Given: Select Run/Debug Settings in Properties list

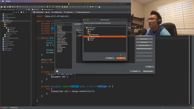Looking at the screenshot, I should coord(62,44).
